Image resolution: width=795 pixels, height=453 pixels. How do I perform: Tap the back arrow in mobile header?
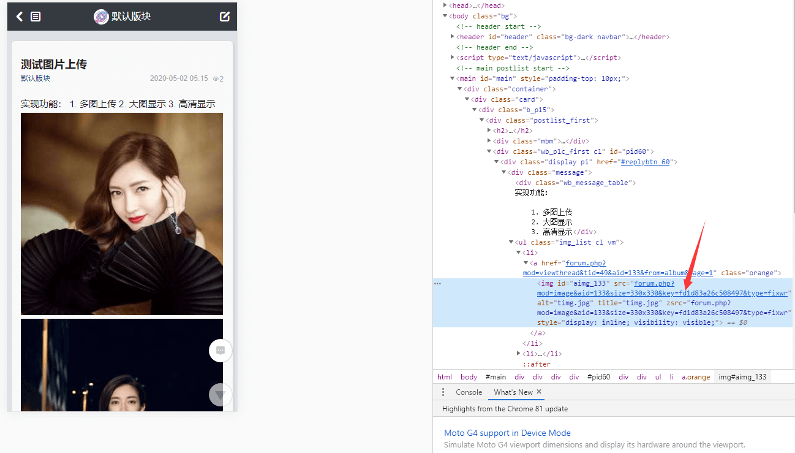pyautogui.click(x=20, y=17)
